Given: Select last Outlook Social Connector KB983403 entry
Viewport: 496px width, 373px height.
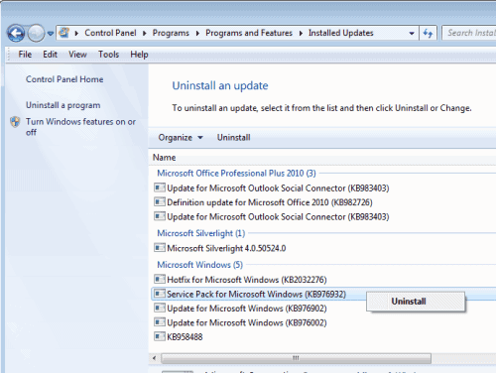Looking at the screenshot, I should click(278, 217).
